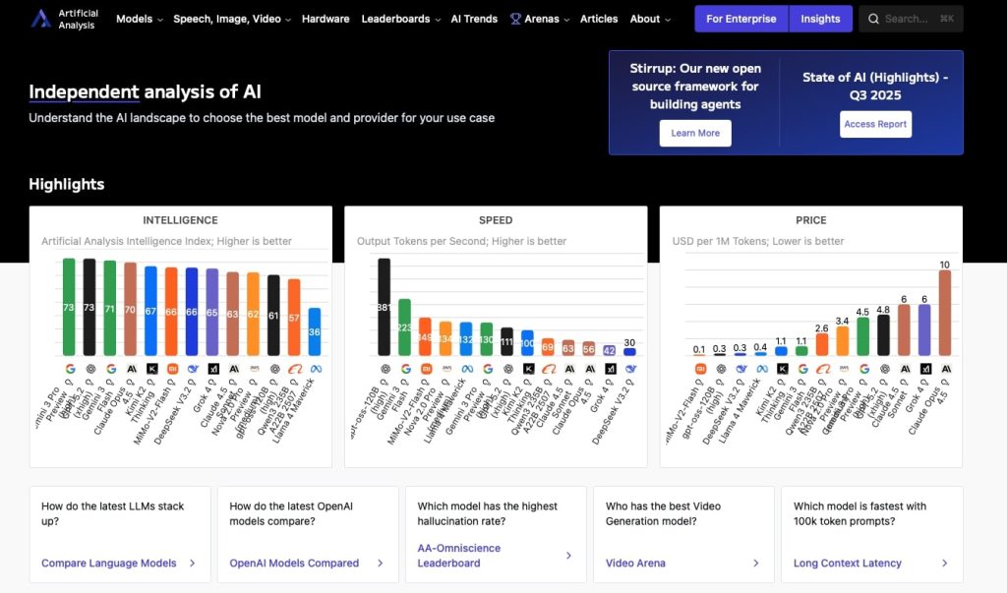This screenshot has height=593, width=1007.
Task: Click the magnifier icon in the search box
Action: point(873,19)
